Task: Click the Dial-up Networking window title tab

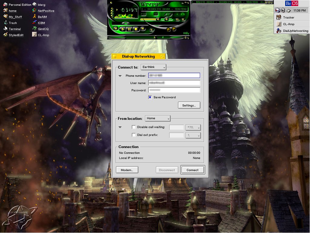Action: pyautogui.click(x=138, y=56)
